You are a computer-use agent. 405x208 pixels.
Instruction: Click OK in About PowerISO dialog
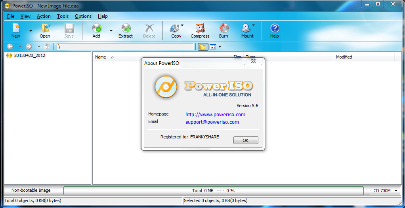246,140
